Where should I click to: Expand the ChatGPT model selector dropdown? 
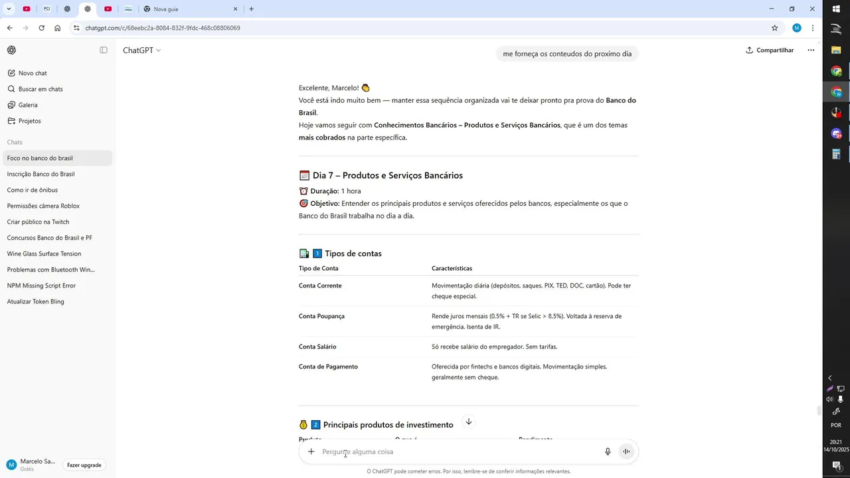[x=141, y=50]
